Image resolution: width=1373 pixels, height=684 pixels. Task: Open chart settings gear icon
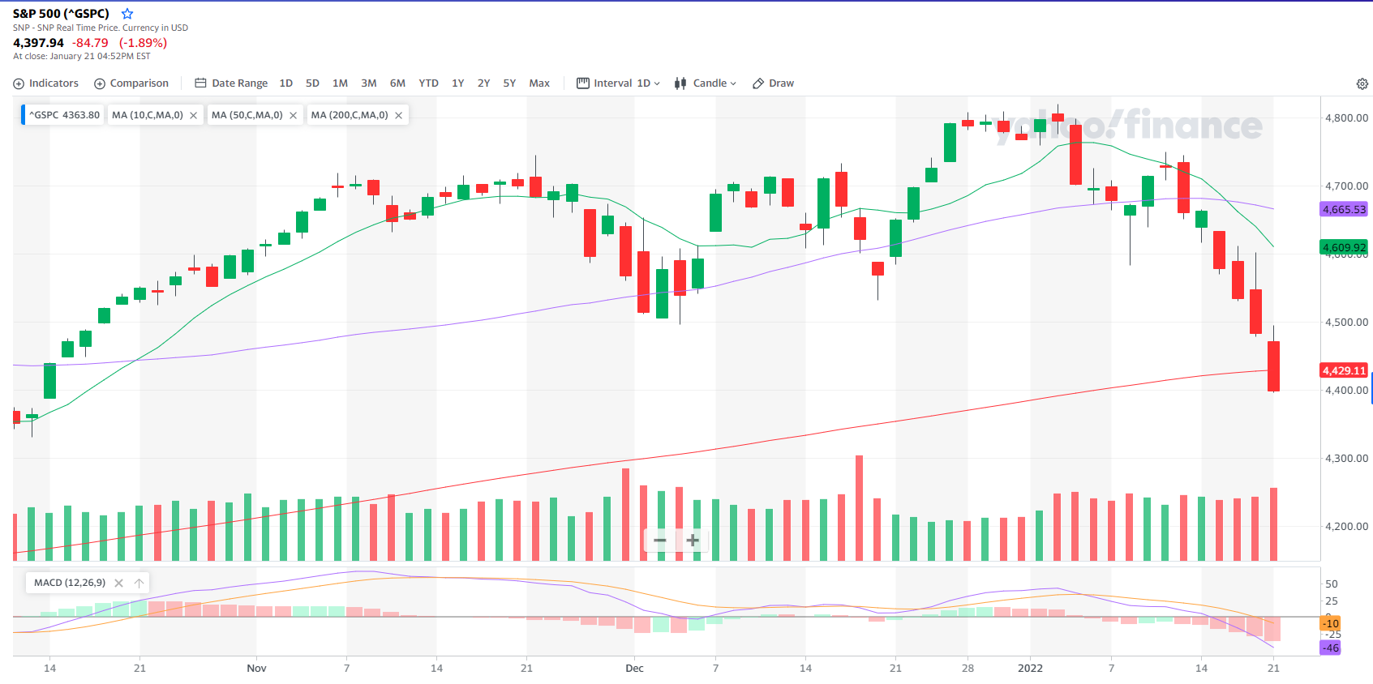click(x=1362, y=83)
